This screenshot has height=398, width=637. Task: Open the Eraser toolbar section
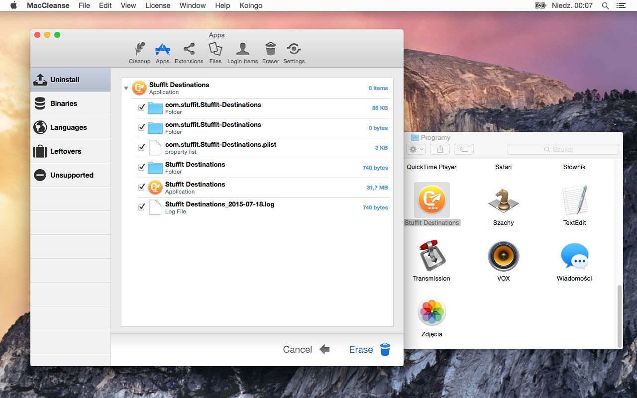tap(270, 53)
